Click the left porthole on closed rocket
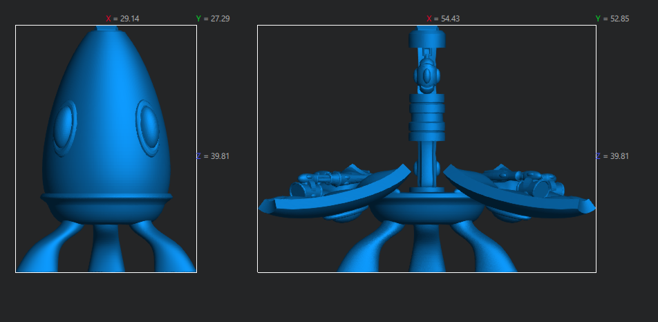The height and width of the screenshot is (322, 658). pos(64,128)
